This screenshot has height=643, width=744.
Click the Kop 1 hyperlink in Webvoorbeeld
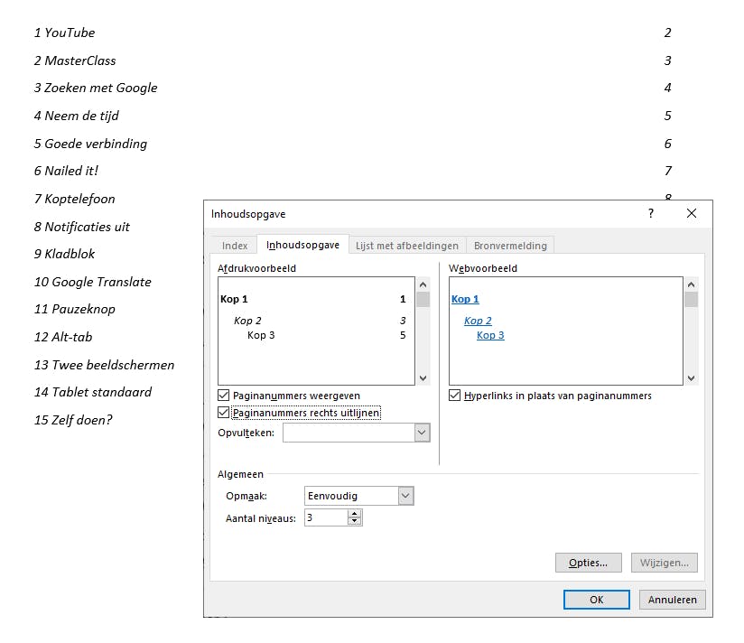pyautogui.click(x=465, y=299)
